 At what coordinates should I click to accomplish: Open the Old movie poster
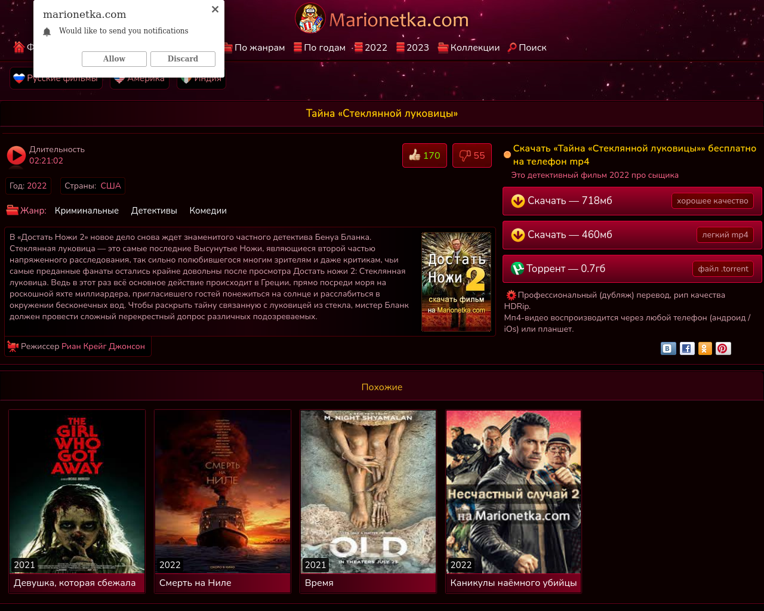pyautogui.click(x=368, y=492)
